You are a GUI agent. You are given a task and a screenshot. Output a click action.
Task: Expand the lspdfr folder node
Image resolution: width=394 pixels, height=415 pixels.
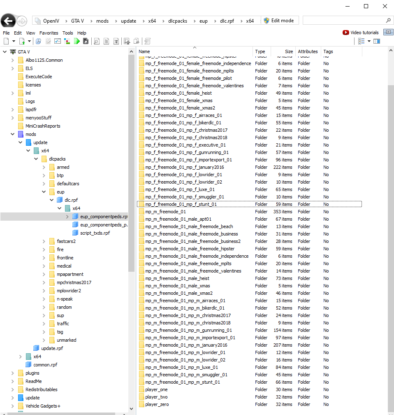12,110
